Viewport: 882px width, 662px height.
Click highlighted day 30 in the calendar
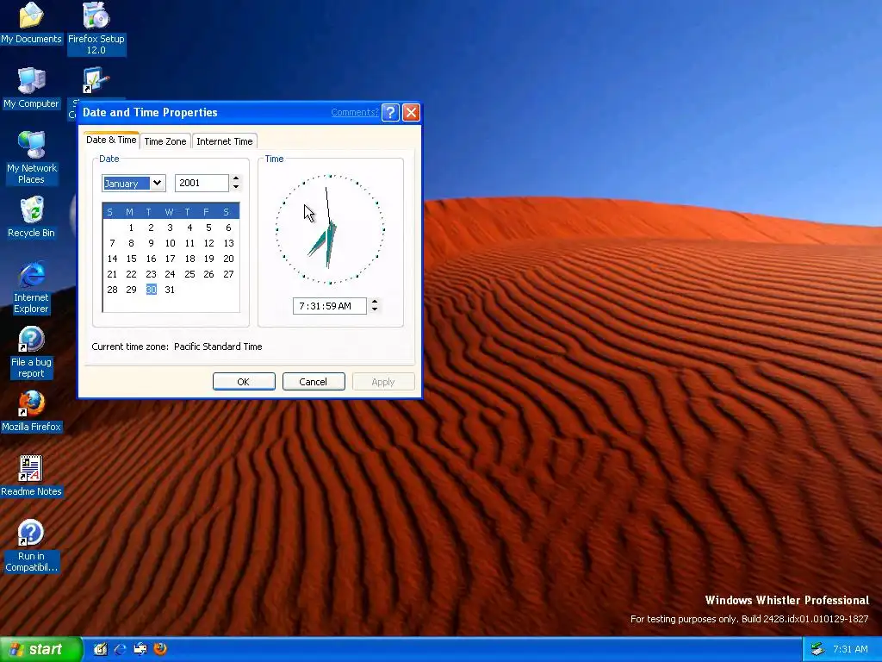[x=151, y=290]
